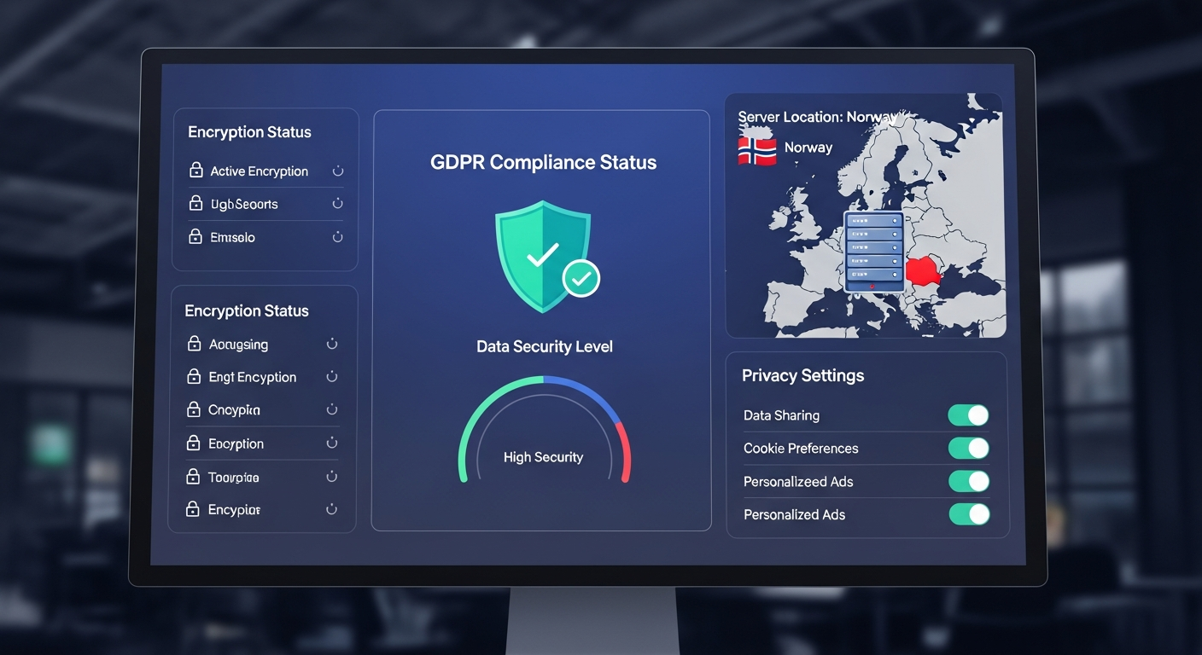Toggle the Personalizeed Ads switch
The height and width of the screenshot is (655, 1202).
[x=968, y=481]
